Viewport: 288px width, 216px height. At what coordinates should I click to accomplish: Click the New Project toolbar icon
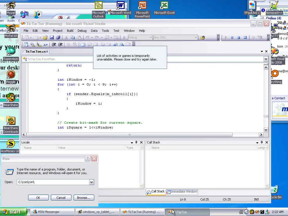[x=26, y=37]
